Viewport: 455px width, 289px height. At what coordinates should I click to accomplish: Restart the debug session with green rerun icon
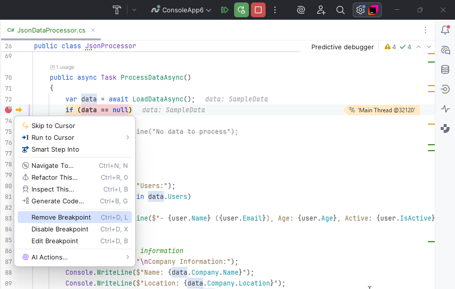[241, 9]
